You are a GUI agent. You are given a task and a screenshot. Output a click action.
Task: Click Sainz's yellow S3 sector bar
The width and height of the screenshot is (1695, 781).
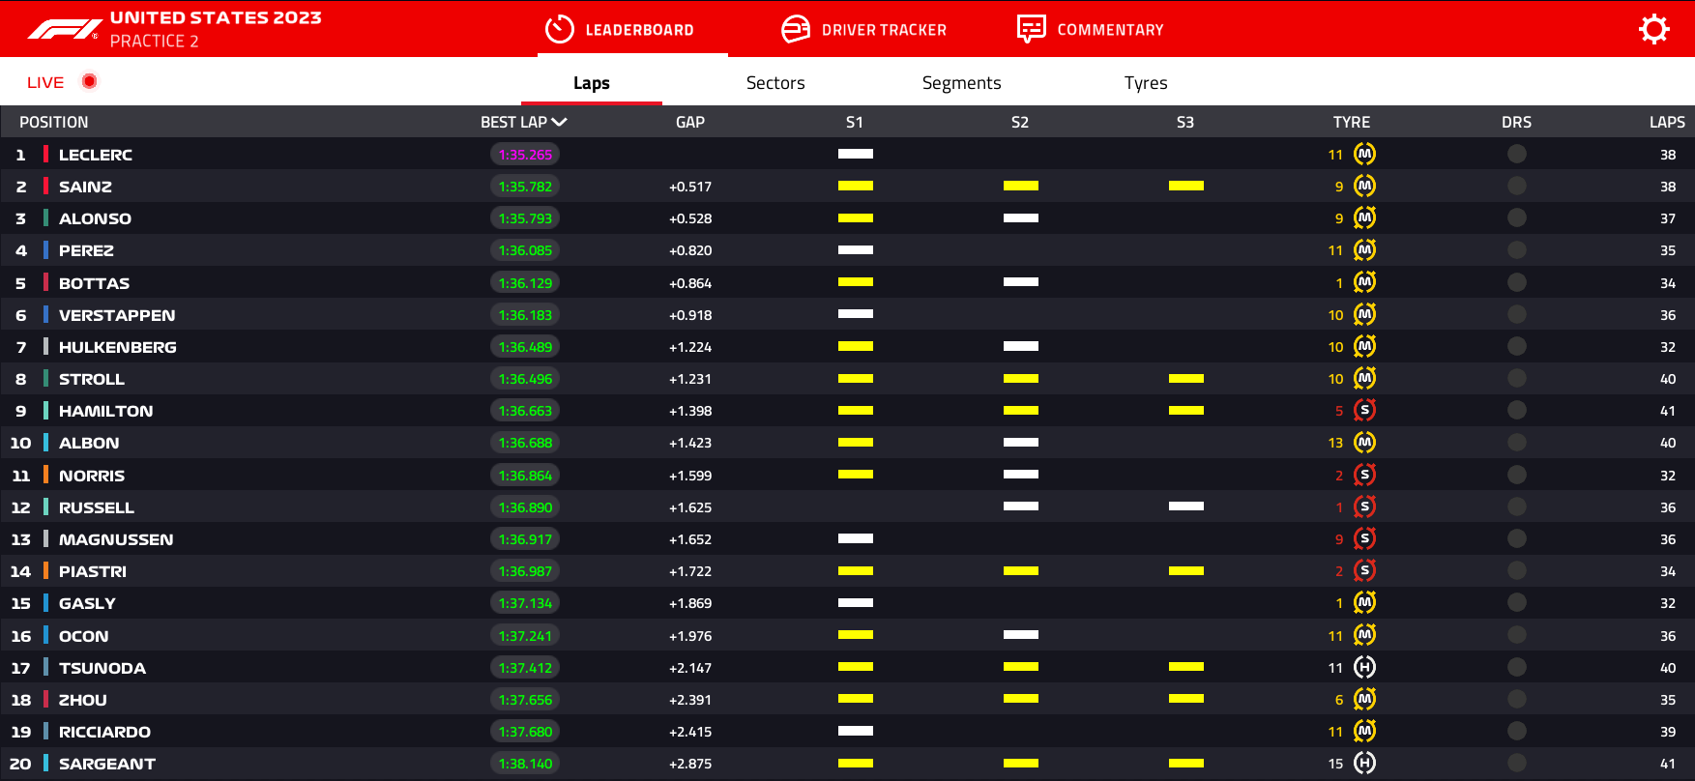coord(1185,186)
